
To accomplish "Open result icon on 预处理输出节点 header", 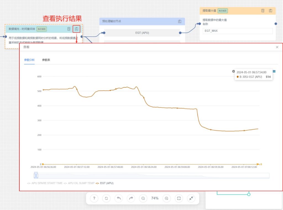I will 180,21.
